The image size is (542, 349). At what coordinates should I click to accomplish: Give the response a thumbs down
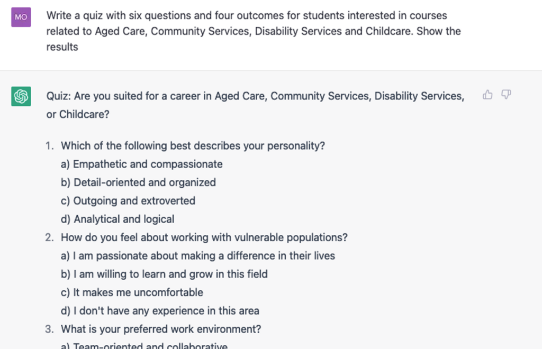coord(506,95)
